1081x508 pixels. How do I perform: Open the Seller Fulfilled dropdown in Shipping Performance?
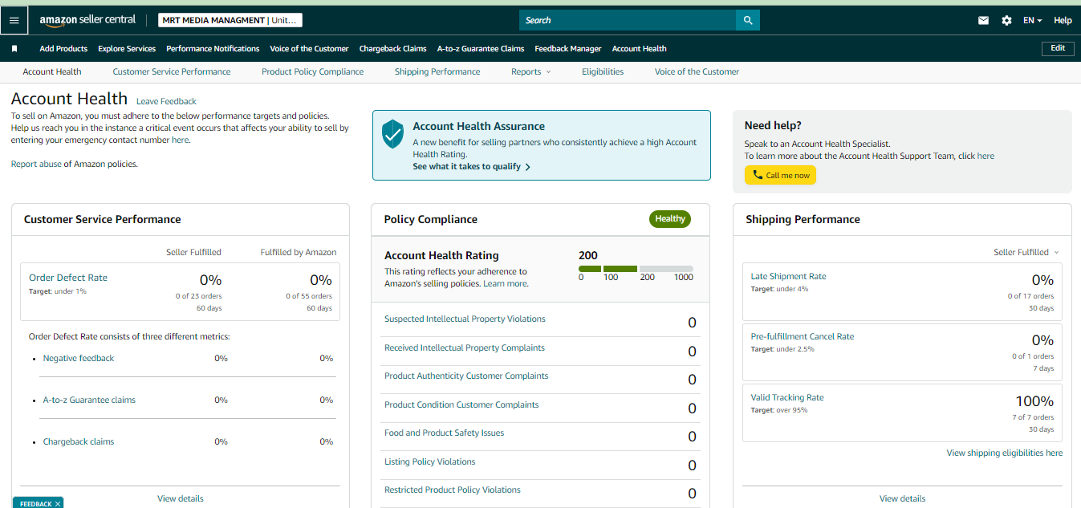point(1026,252)
